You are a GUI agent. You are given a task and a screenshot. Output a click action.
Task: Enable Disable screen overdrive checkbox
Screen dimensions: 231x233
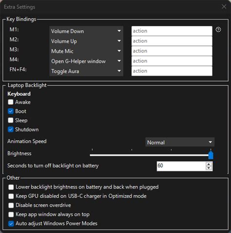(11, 205)
